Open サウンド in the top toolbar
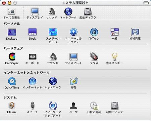Screen dimensions: 151x121 pos(52,11)
